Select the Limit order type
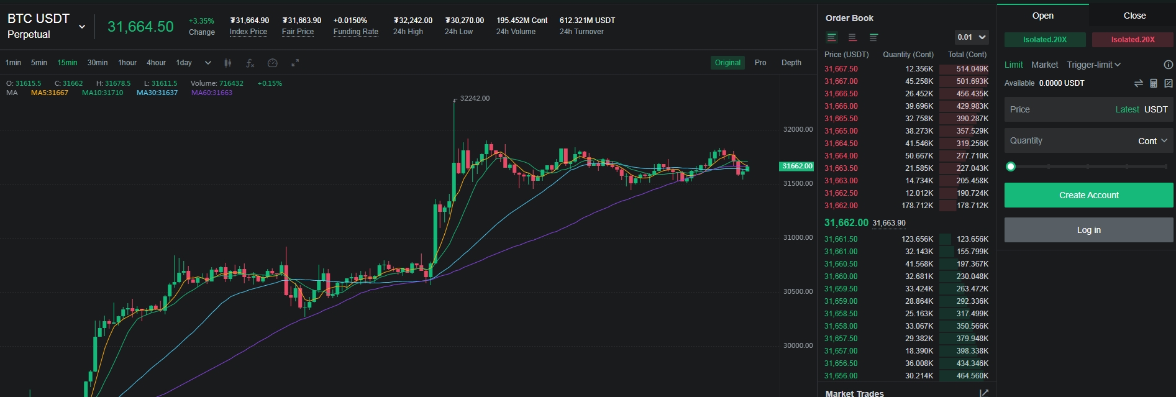This screenshot has width=1176, height=397. pyautogui.click(x=1013, y=65)
